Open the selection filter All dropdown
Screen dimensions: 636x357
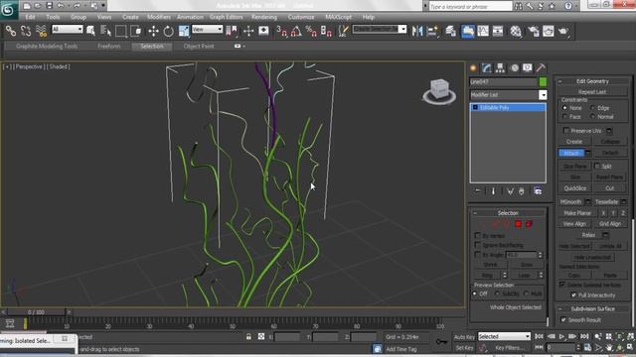[67, 29]
